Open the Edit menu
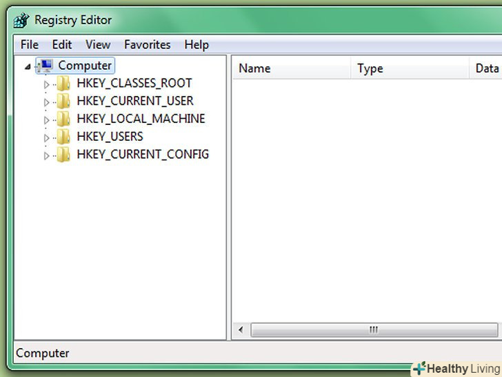 point(62,45)
